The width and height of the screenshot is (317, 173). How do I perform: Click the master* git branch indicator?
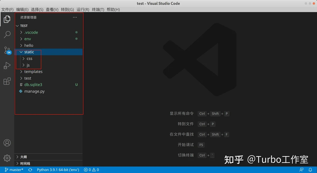[x=14, y=170]
